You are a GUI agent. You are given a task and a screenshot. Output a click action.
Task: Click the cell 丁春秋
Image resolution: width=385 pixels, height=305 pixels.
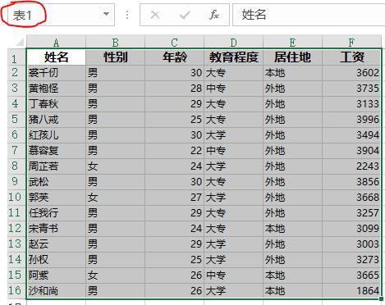click(x=56, y=104)
